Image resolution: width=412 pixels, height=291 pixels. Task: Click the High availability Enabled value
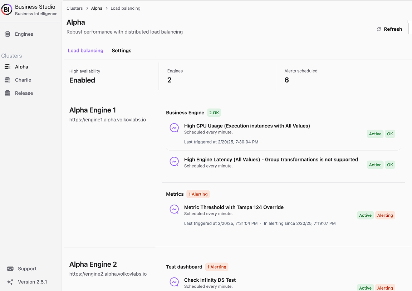[82, 80]
